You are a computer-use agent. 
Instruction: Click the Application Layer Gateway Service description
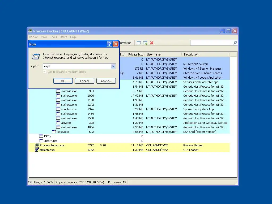(x=205, y=123)
